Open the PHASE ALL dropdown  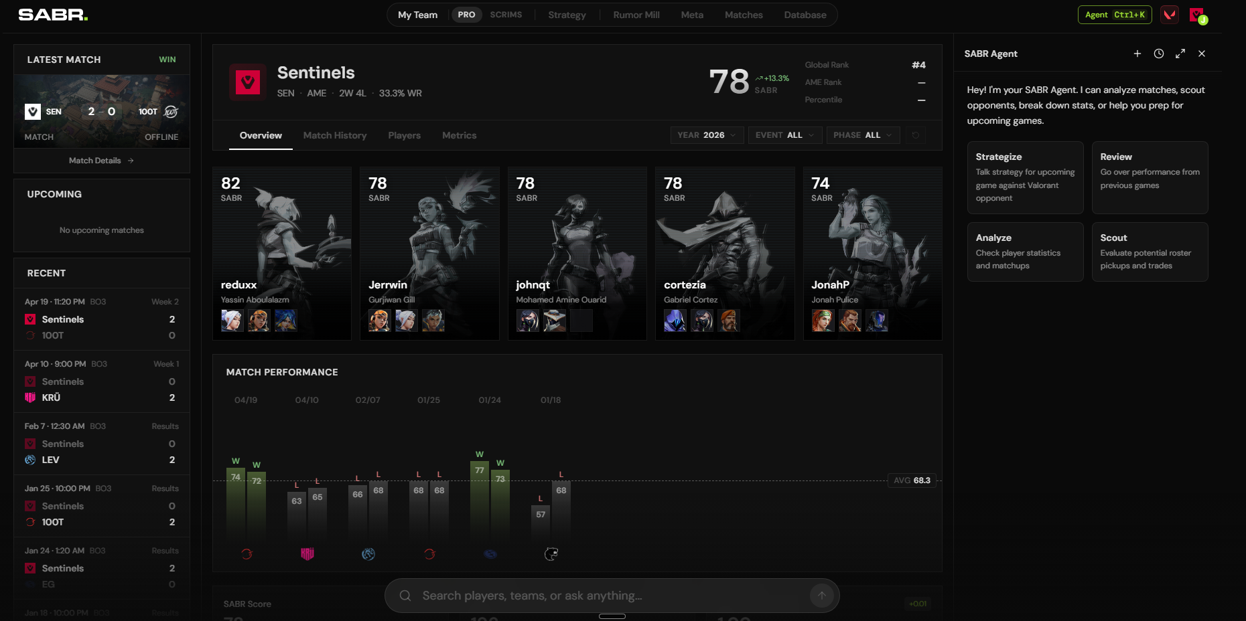point(862,135)
